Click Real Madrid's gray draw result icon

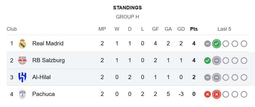tap(208, 44)
